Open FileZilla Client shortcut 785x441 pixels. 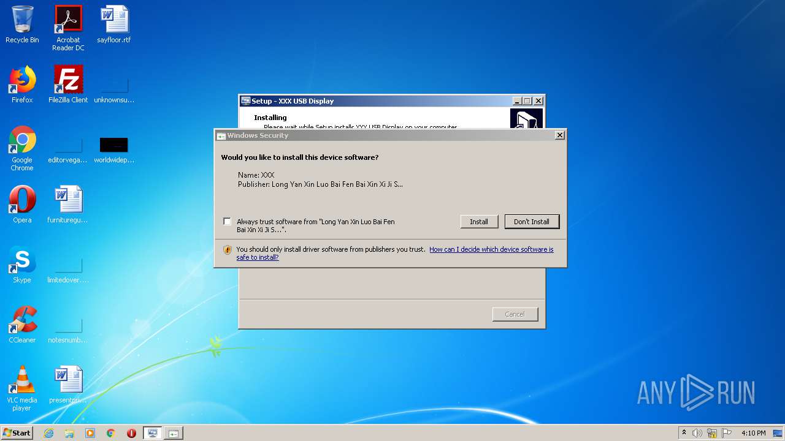click(68, 85)
